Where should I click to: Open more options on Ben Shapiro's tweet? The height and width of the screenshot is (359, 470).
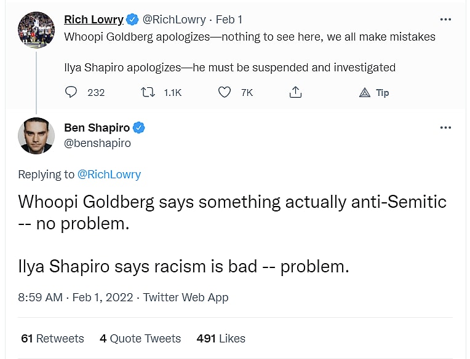pyautogui.click(x=445, y=128)
